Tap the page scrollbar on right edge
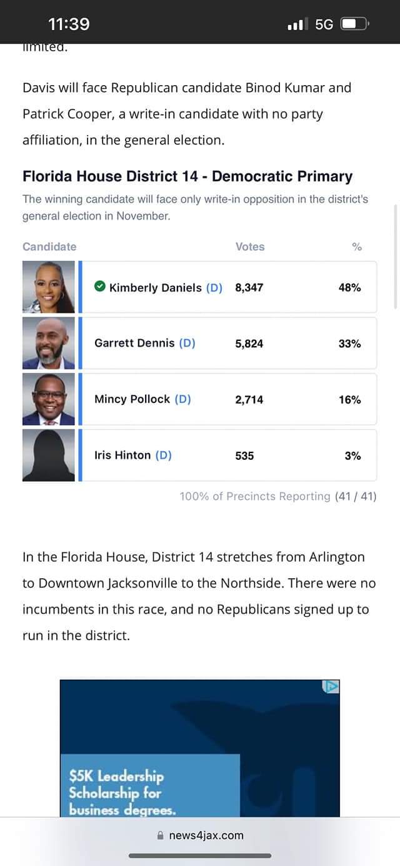The image size is (400, 866). pos(395,257)
